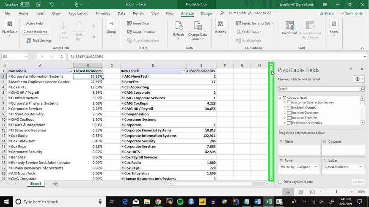Click the horizontal sheet scrollbar
The height and width of the screenshot is (207, 369).
point(213,184)
